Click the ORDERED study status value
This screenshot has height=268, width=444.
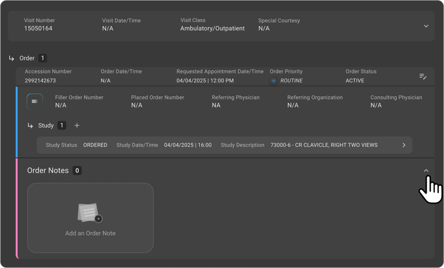[95, 145]
